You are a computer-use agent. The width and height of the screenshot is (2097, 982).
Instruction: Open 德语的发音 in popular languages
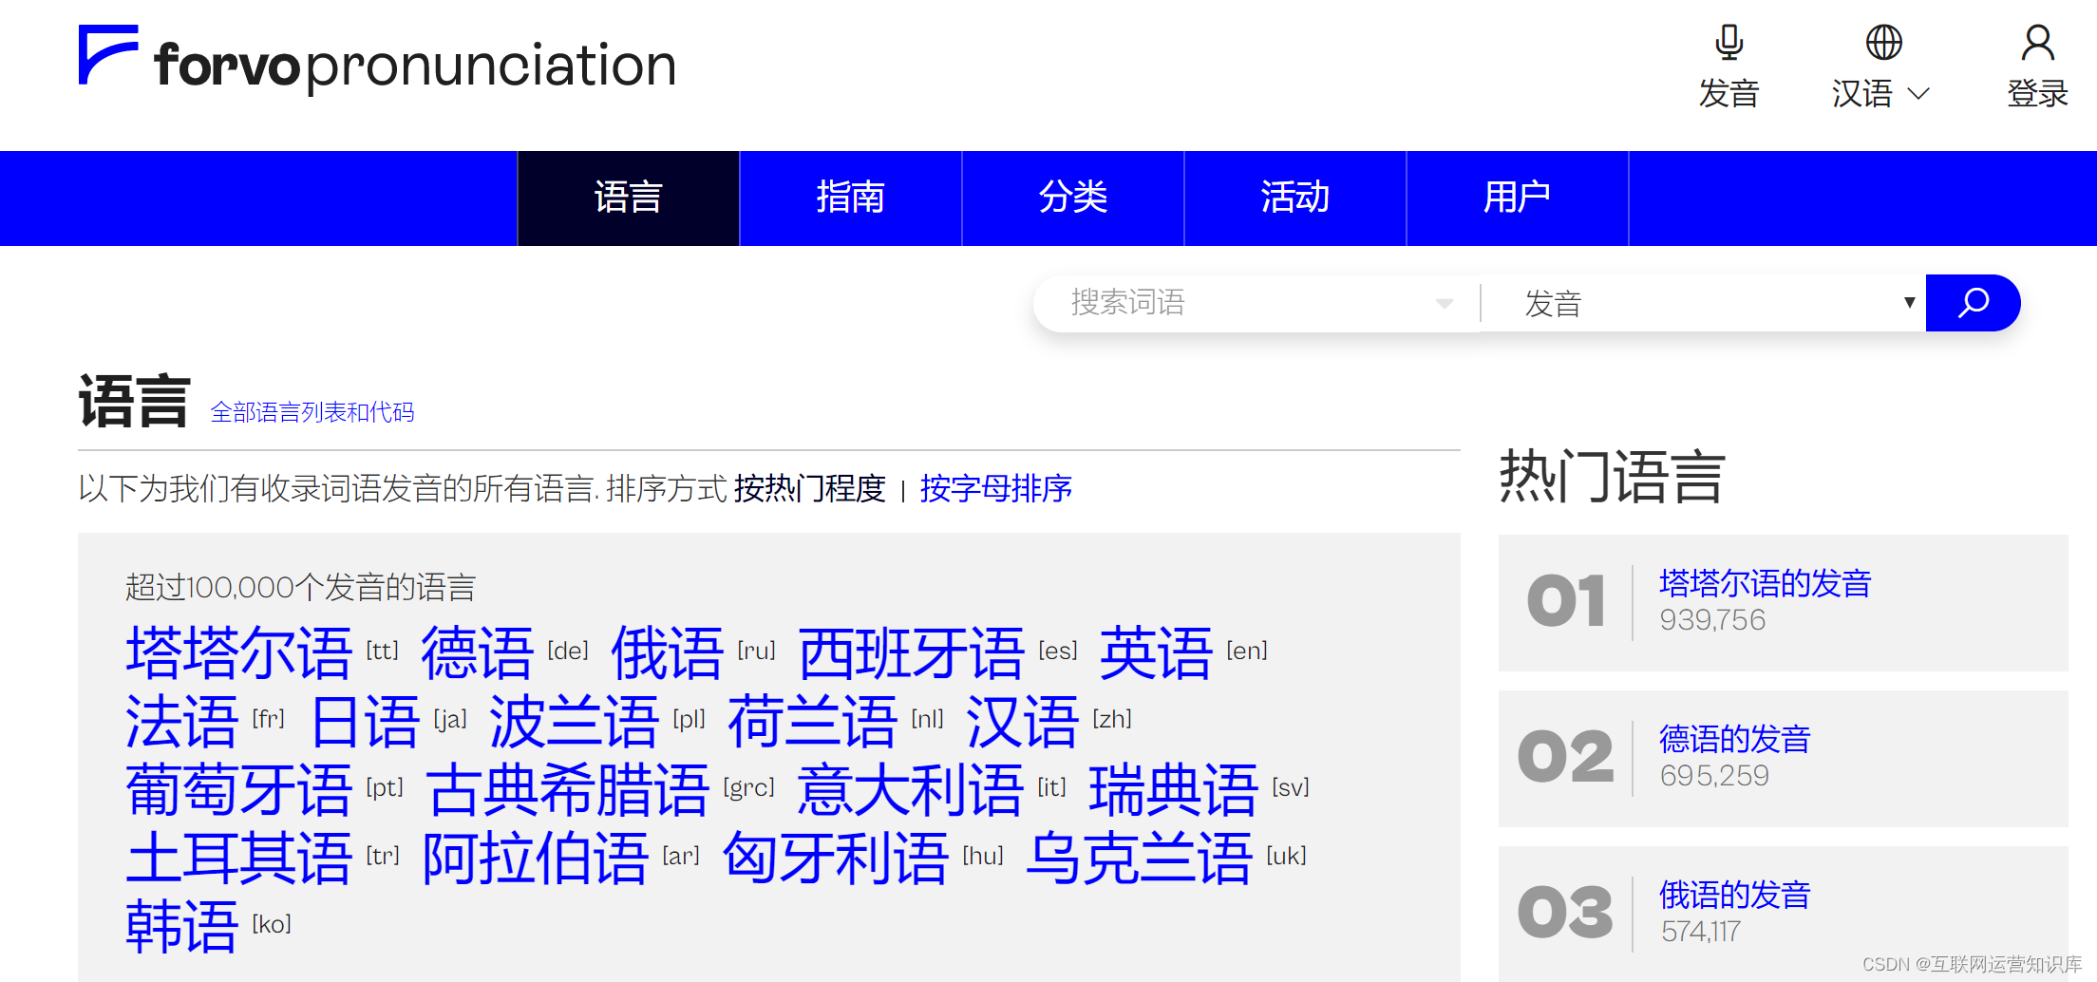1734,739
